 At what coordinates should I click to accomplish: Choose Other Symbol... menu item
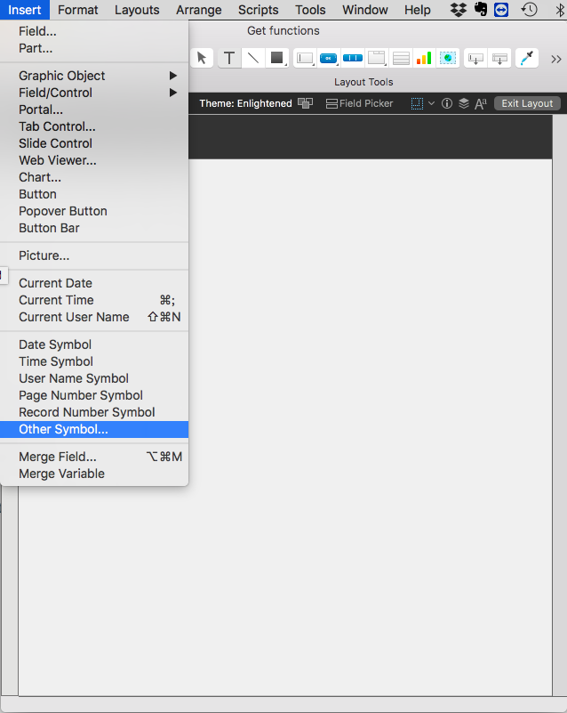point(94,429)
